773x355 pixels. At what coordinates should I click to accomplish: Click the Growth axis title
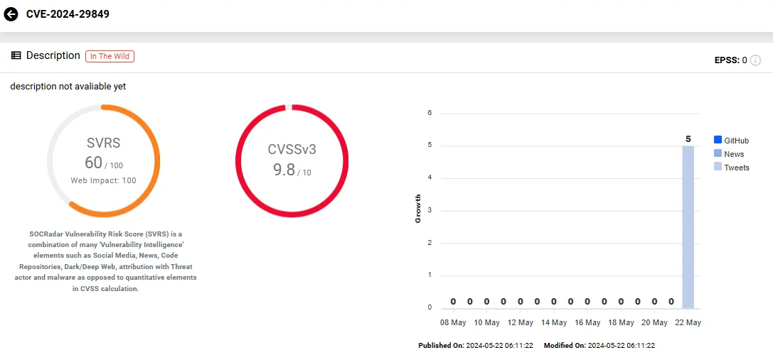418,208
